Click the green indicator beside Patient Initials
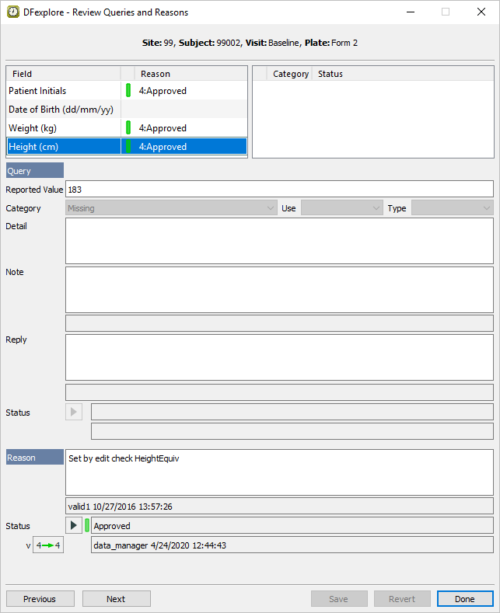The width and height of the screenshot is (500, 613). (x=128, y=91)
